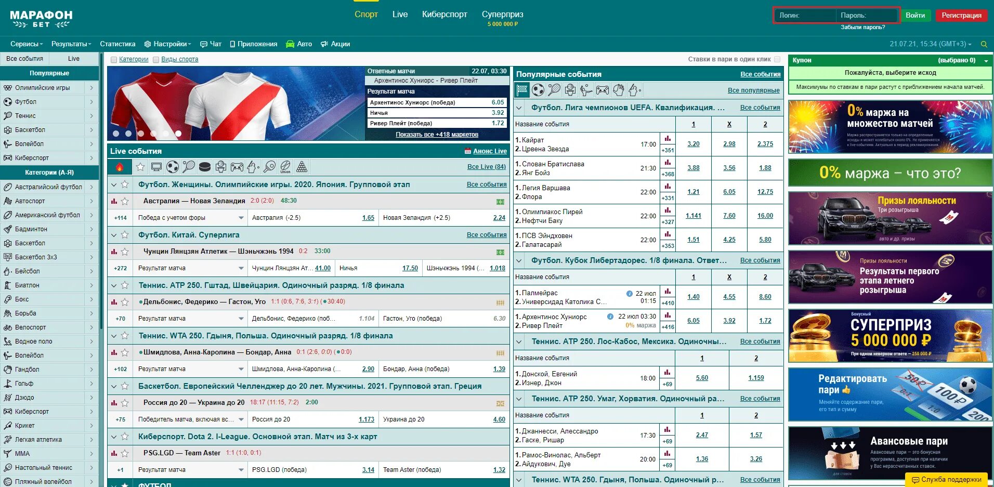Filter Live события by ice hockey puck icon
The width and height of the screenshot is (994, 487).
coord(205,167)
